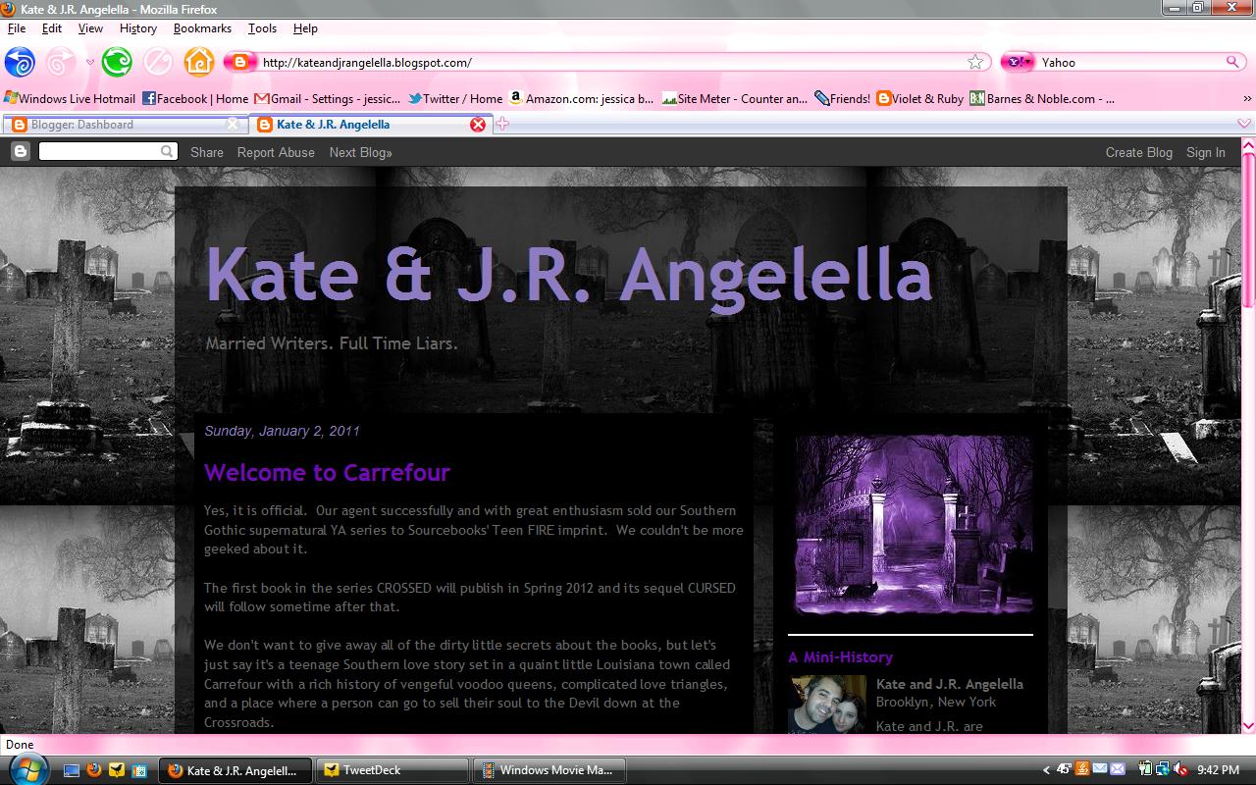Click the Blogger navbar search field

coord(98,151)
